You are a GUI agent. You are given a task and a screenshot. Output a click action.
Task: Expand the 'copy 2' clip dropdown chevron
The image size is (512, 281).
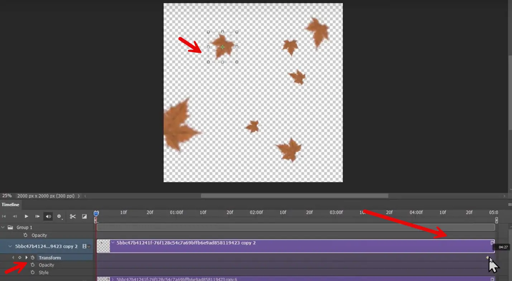pyautogui.click(x=113, y=243)
